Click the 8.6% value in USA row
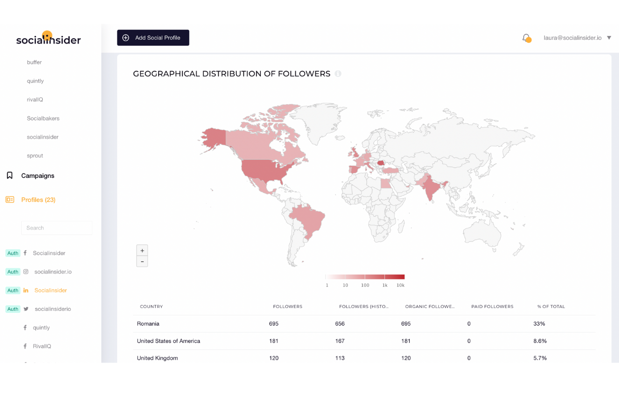 [x=540, y=341]
